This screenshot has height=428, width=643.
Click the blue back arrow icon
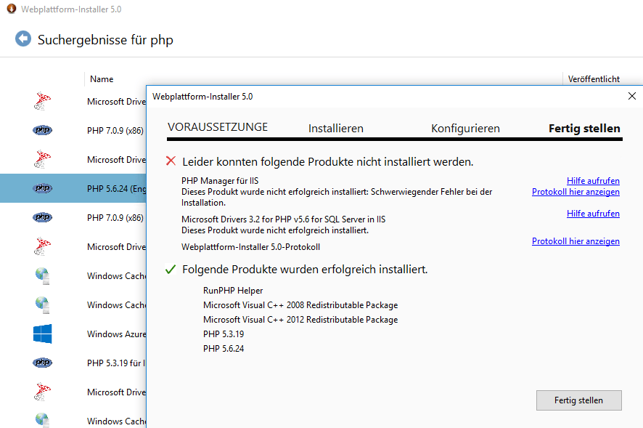tap(23, 39)
